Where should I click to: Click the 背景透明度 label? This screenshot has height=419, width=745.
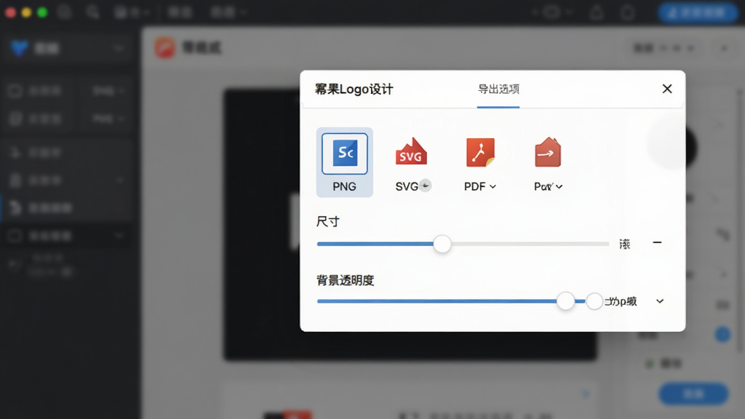(x=346, y=280)
